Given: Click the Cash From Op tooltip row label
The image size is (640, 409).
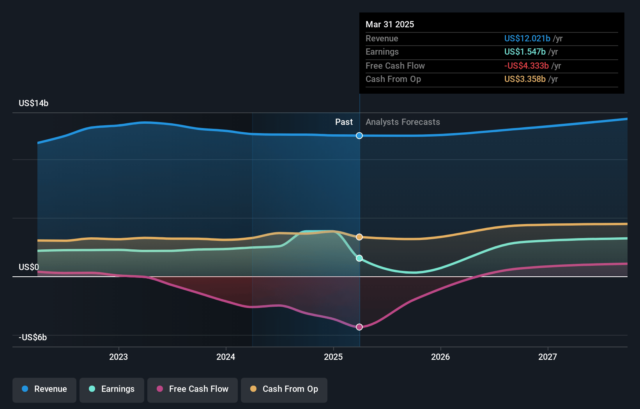Looking at the screenshot, I should pos(393,79).
